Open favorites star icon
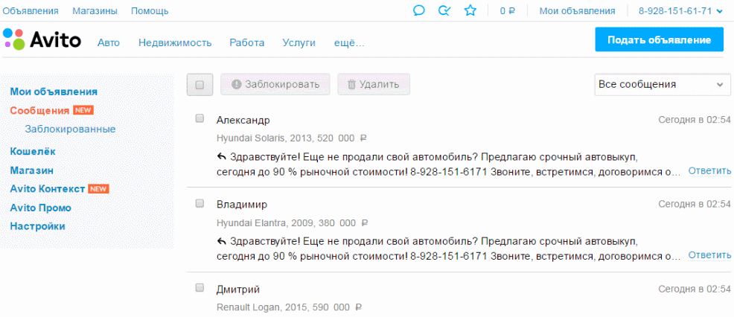The height and width of the screenshot is (317, 734). pyautogui.click(x=470, y=10)
